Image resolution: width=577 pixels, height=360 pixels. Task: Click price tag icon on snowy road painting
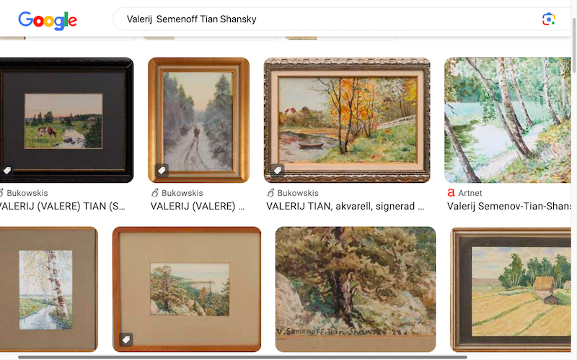[x=162, y=171]
